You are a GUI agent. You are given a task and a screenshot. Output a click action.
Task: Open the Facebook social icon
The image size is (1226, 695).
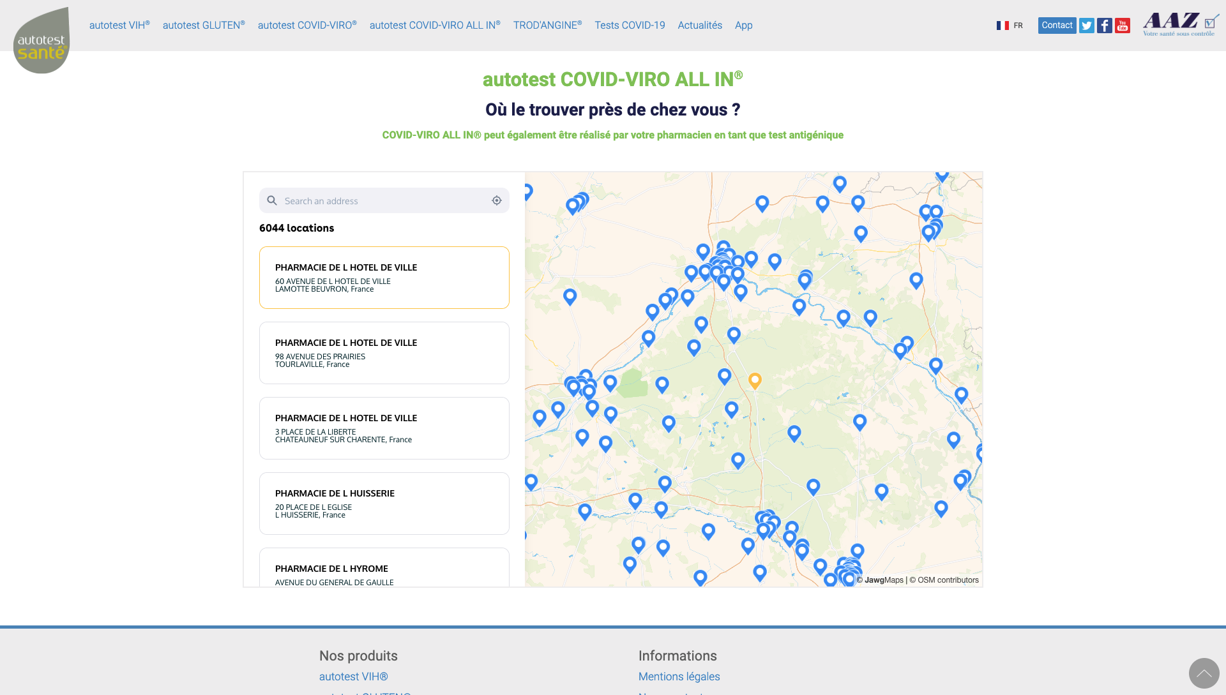[1105, 26]
